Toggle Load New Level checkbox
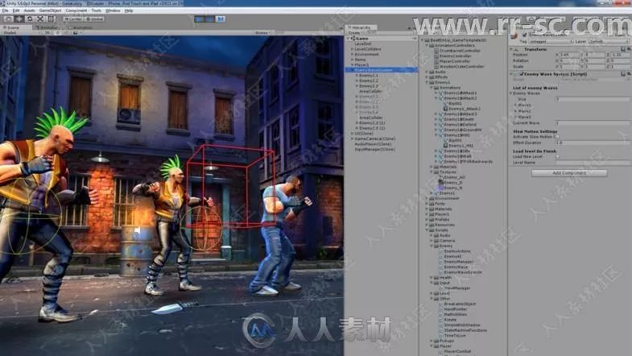The width and height of the screenshot is (632, 356). coord(557,156)
